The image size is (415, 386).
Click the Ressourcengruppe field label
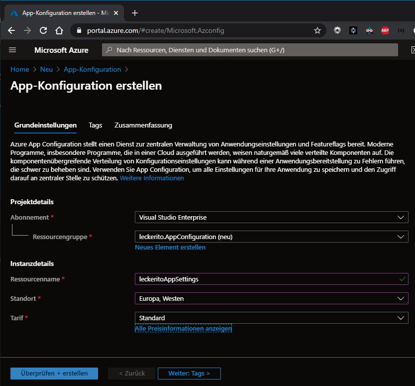pos(60,237)
